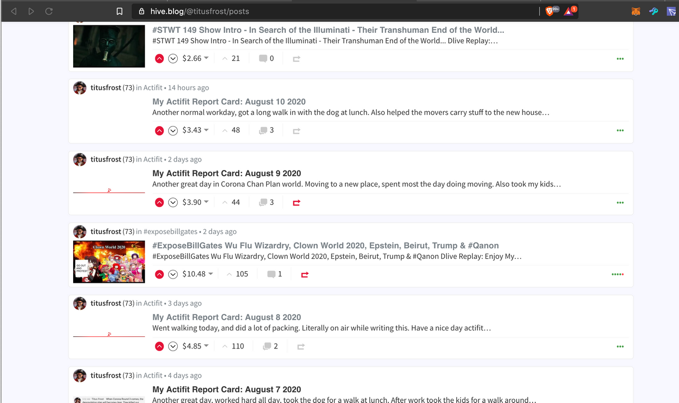Open the August 7 2020 post title
Screen dimensions: 679x403
pyautogui.click(x=227, y=389)
